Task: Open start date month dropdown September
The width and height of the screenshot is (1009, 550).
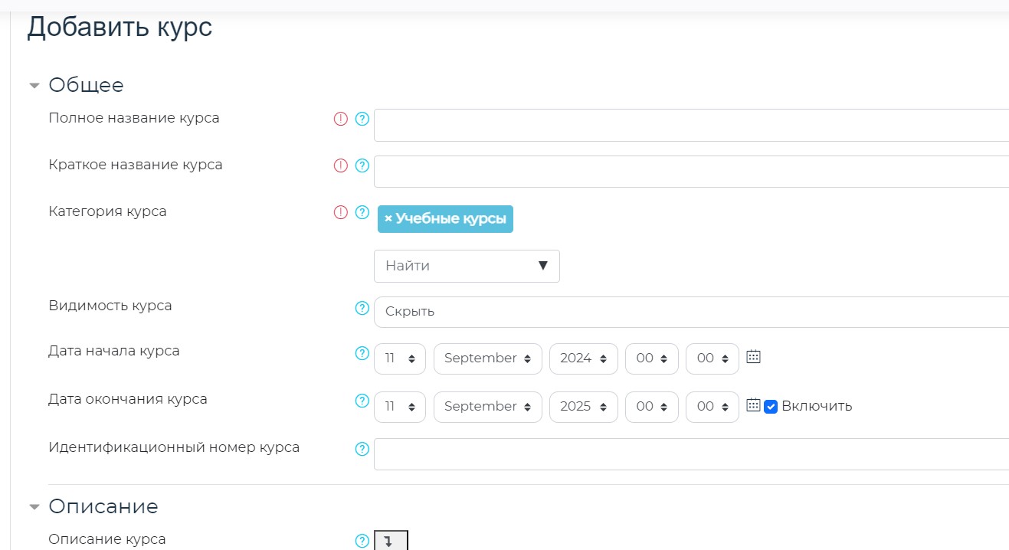Action: (487, 358)
